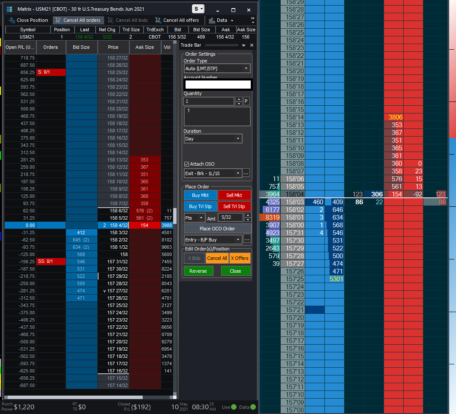Click the ellipsis beside Entry strategy dropdown
Image resolution: width=456 pixels, height=414 pixels.
coord(247,240)
